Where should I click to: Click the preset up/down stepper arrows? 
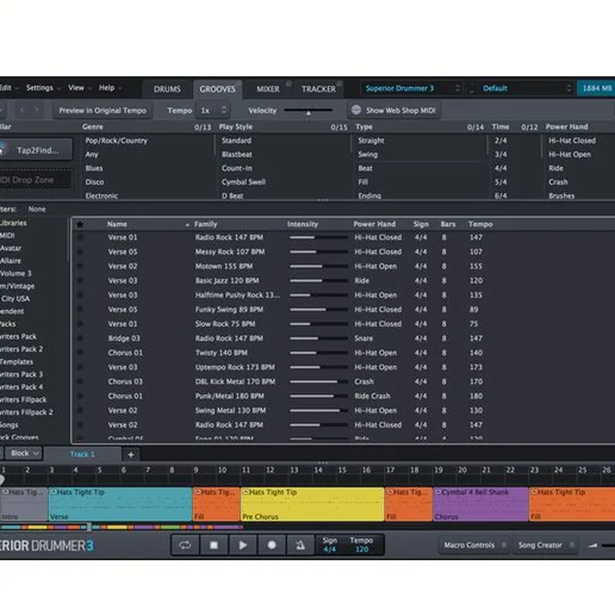click(471, 88)
